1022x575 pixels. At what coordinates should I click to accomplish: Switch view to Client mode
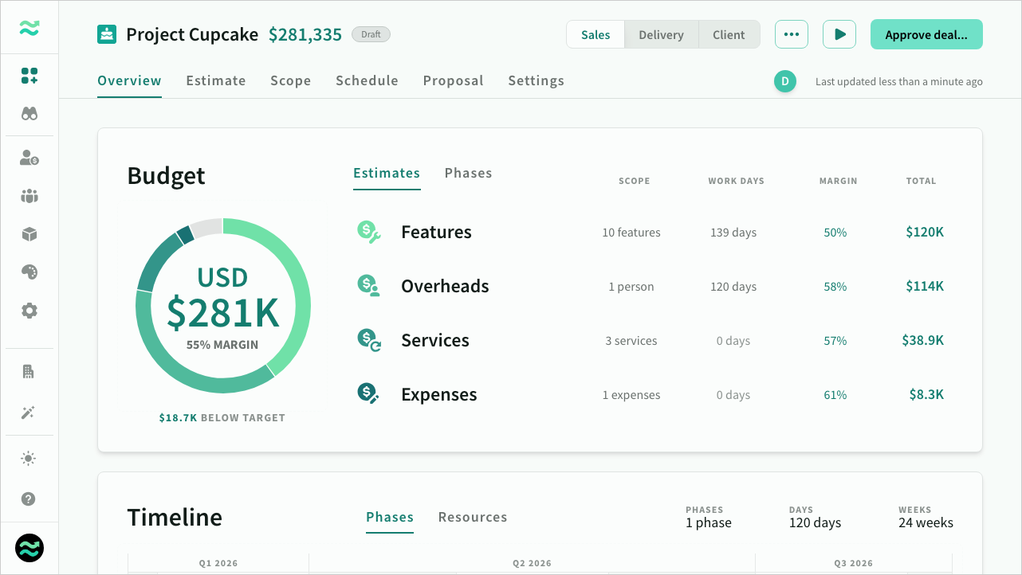729,35
